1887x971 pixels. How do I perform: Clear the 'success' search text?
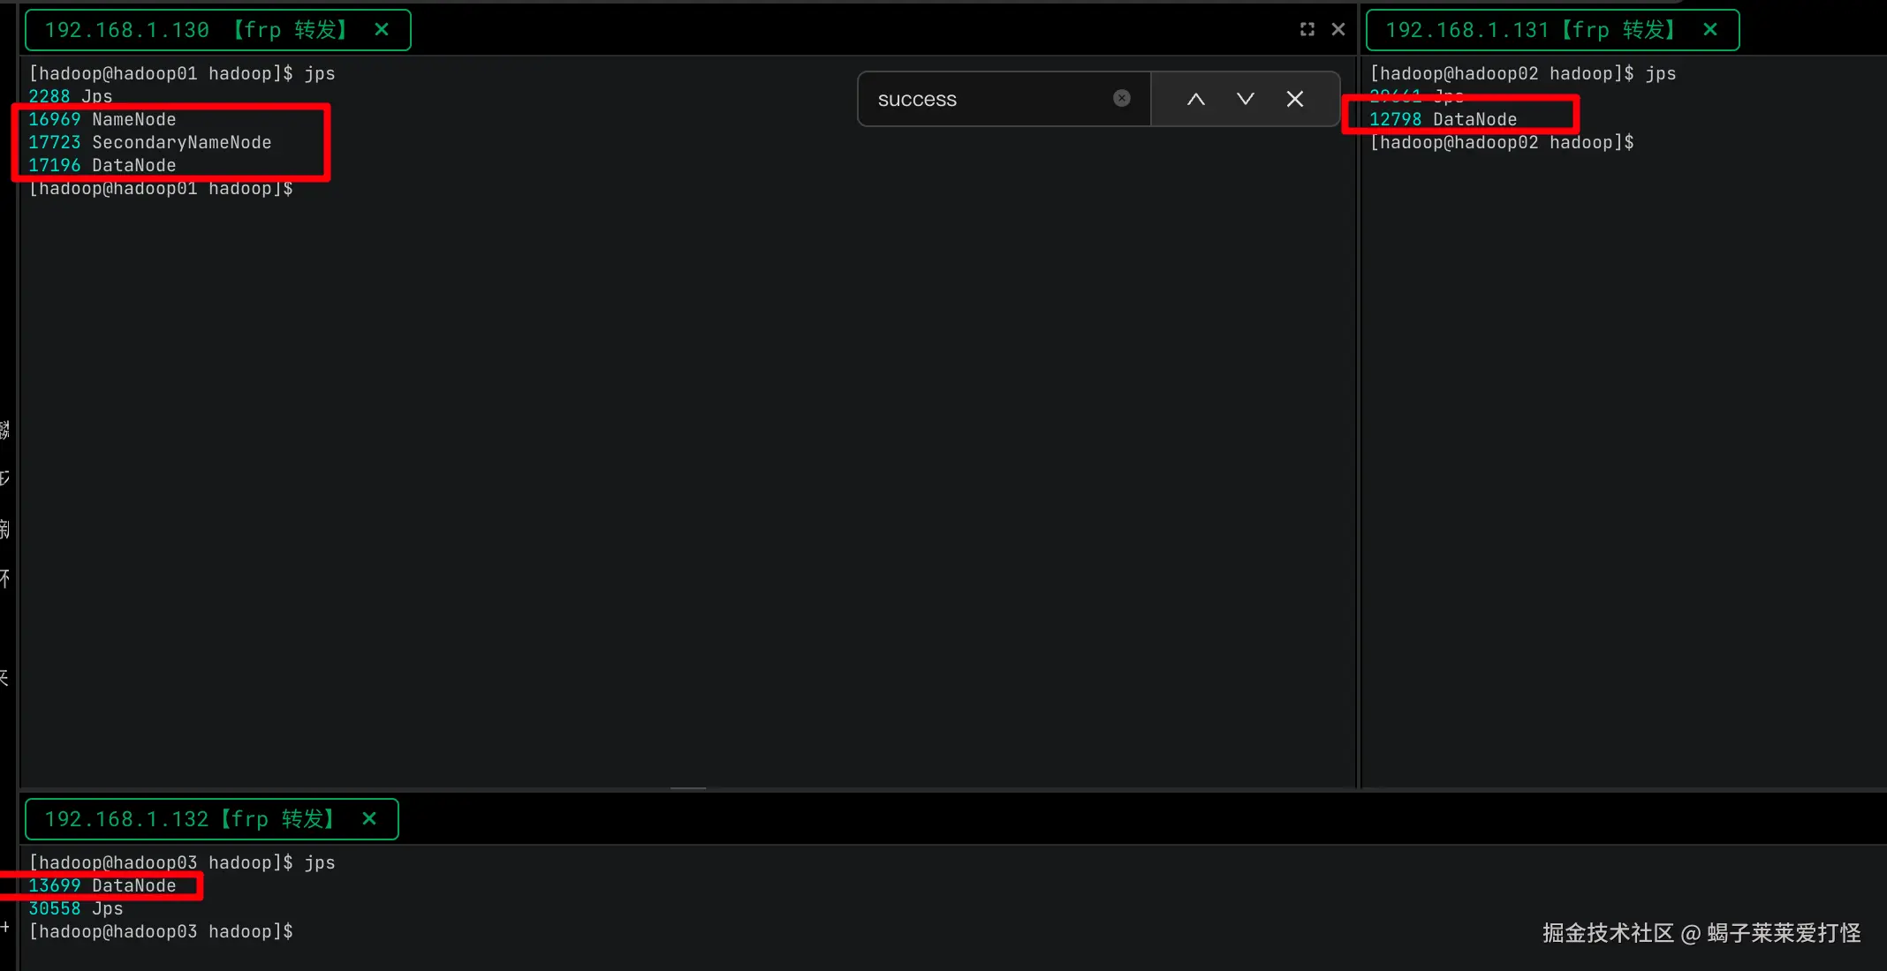1121,98
